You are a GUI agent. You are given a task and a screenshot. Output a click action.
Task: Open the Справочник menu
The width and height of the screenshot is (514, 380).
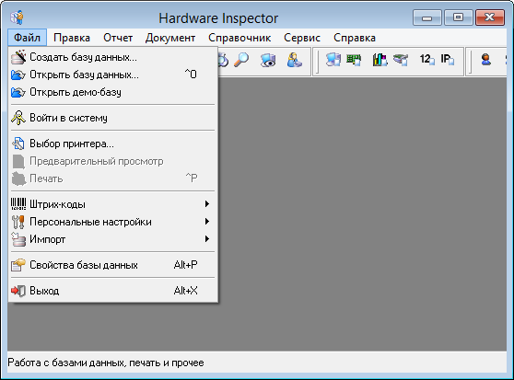tap(239, 38)
